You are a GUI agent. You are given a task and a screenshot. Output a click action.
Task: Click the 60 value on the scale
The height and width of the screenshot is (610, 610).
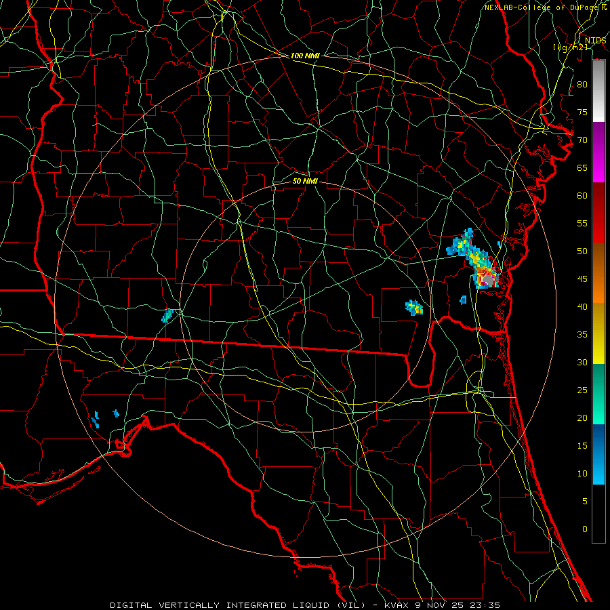point(582,195)
